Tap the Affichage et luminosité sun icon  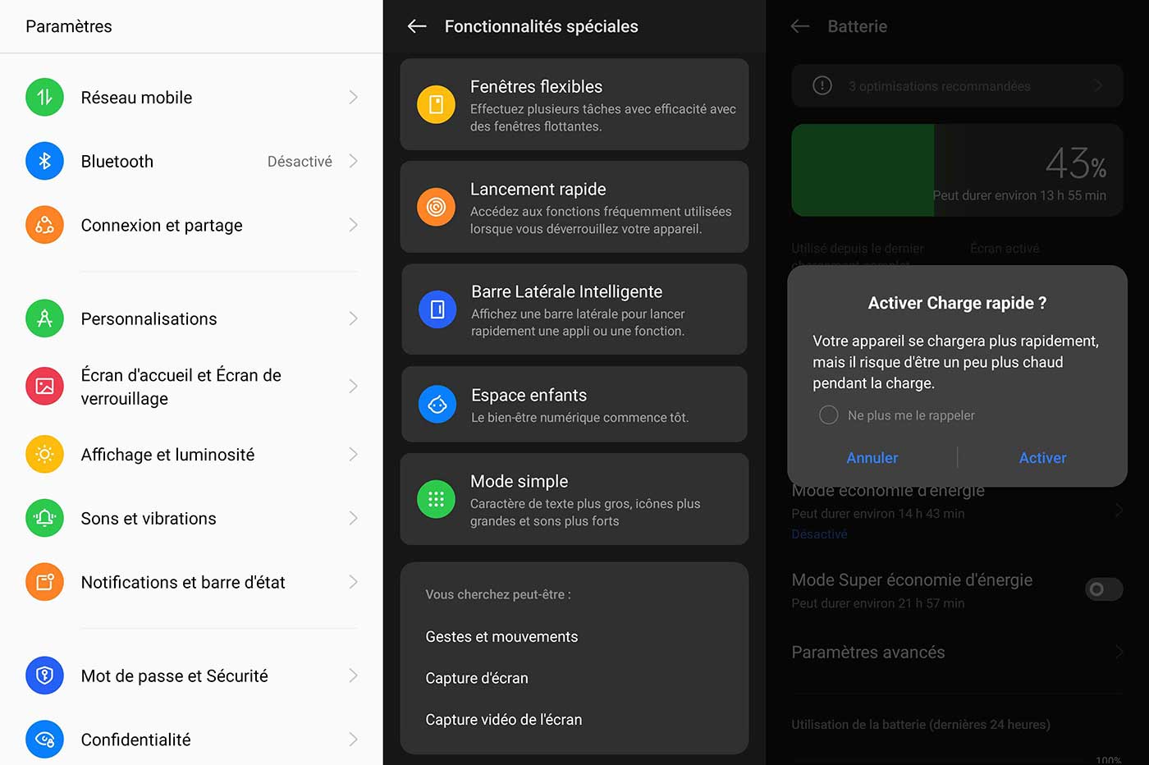click(x=44, y=454)
